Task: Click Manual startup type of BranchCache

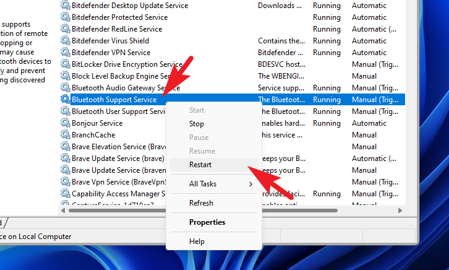Action: [x=364, y=135]
